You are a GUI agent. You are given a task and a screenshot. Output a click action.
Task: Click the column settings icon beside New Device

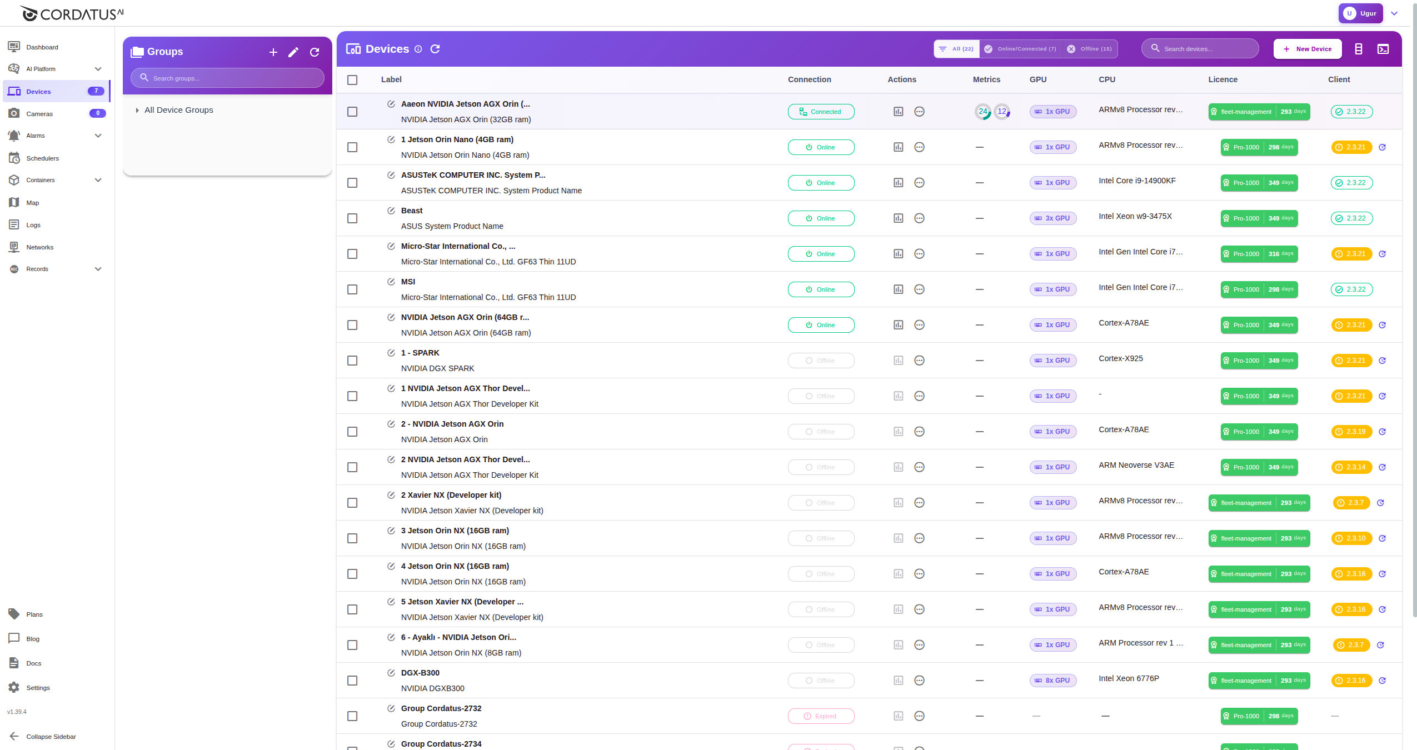pyautogui.click(x=1358, y=49)
